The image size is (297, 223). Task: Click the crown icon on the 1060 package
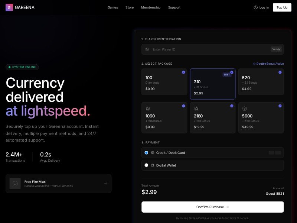[x=148, y=109]
